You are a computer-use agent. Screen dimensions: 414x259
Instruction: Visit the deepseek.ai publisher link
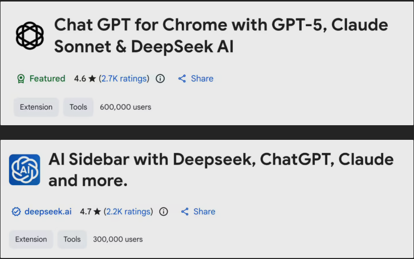pyautogui.click(x=48, y=212)
